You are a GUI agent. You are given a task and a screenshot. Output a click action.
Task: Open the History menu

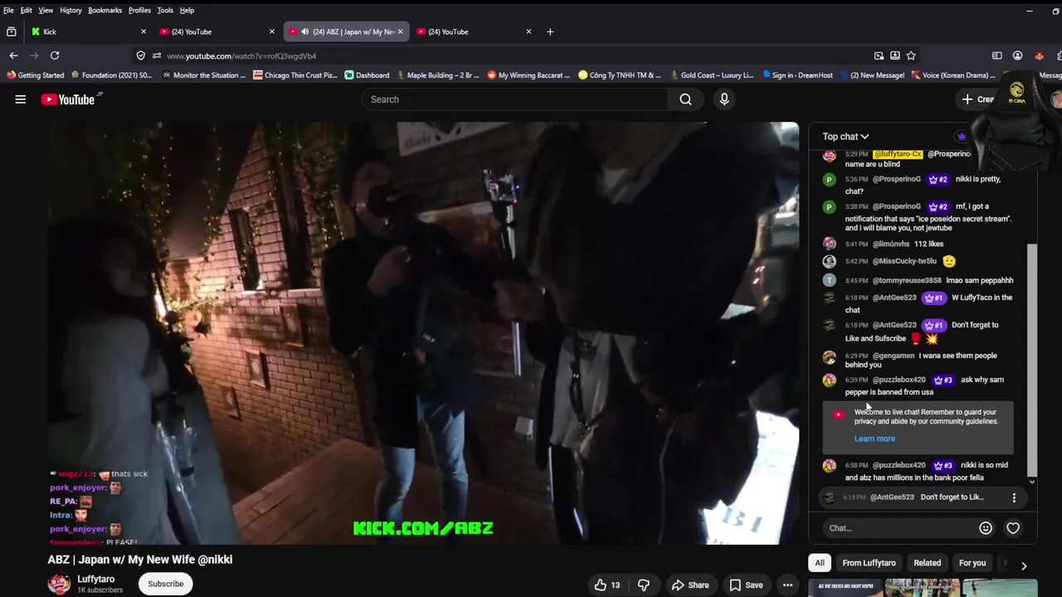point(71,10)
